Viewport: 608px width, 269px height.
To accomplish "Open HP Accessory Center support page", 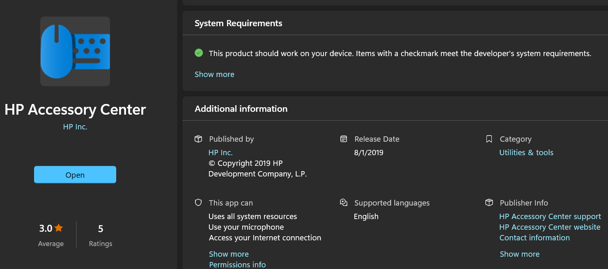I will (x=550, y=216).
